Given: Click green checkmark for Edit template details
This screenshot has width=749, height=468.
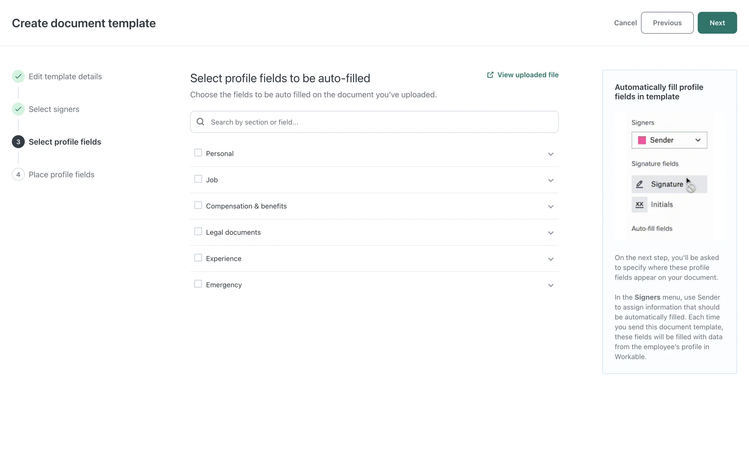Looking at the screenshot, I should point(18,76).
